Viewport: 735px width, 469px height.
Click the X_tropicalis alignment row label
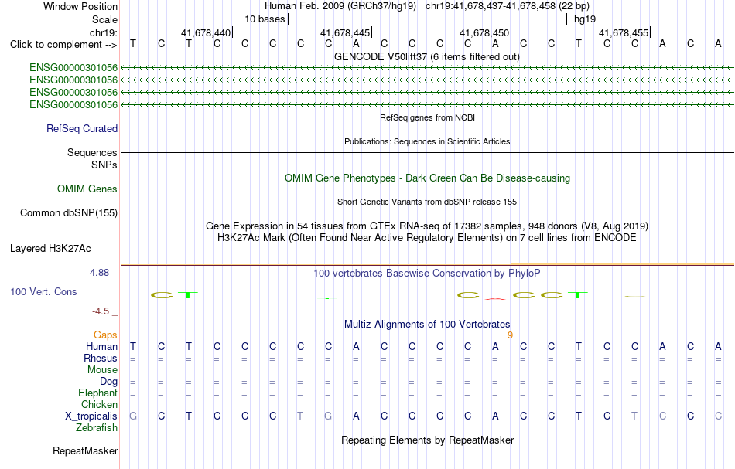pyautogui.click(x=91, y=416)
